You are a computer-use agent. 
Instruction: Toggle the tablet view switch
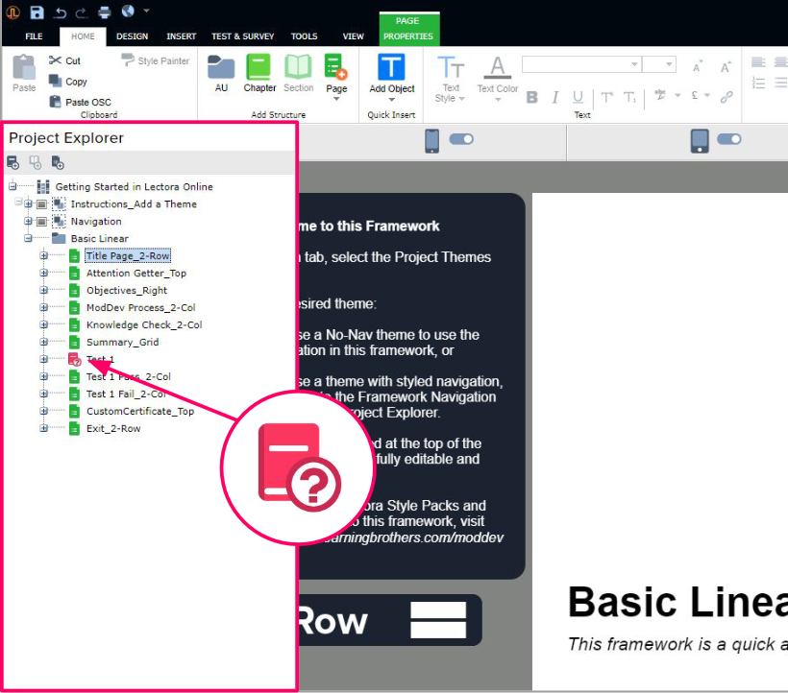(x=728, y=139)
